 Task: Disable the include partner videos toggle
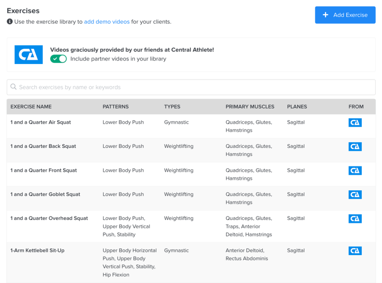point(58,59)
